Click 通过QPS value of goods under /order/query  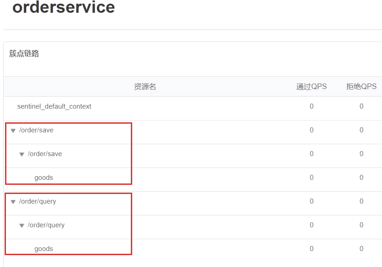coord(312,249)
